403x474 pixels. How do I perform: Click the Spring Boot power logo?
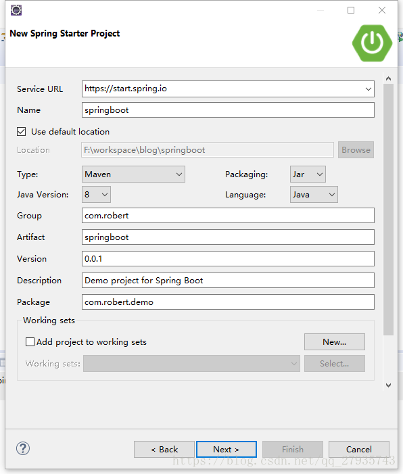pyautogui.click(x=372, y=43)
